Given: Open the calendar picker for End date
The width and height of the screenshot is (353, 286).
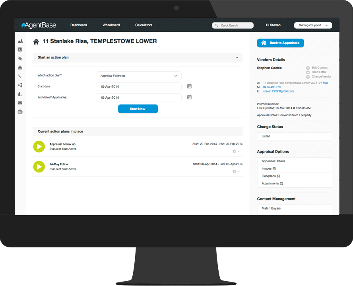Looking at the screenshot, I should (x=189, y=98).
